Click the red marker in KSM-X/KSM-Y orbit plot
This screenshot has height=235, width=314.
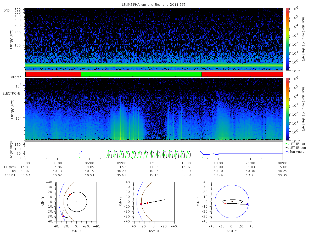click(x=70, y=195)
